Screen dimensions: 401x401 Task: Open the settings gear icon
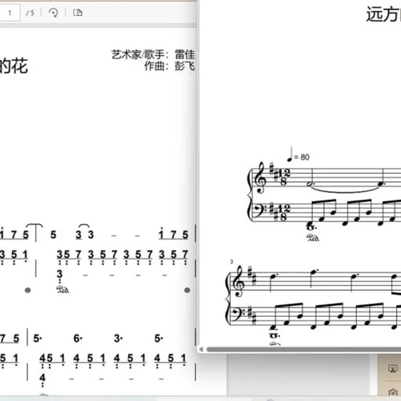(393, 392)
